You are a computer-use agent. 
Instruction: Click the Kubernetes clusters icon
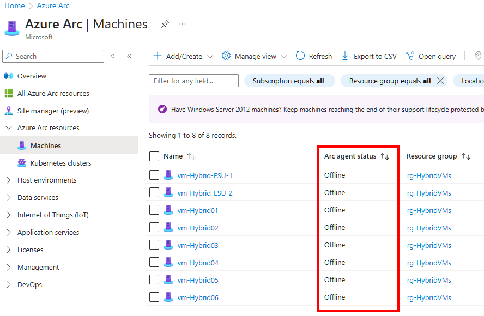point(22,163)
